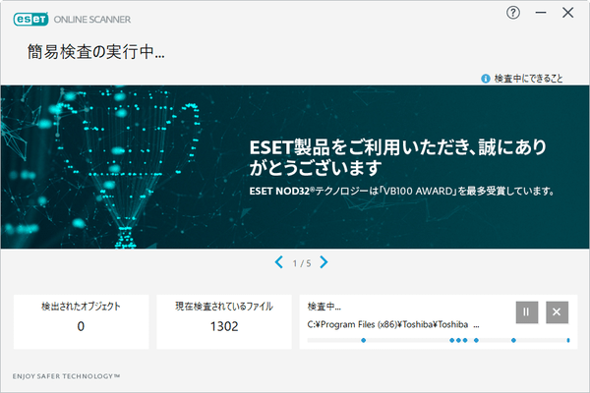Click the scan progress bar
This screenshot has width=590, height=393.
tap(439, 340)
